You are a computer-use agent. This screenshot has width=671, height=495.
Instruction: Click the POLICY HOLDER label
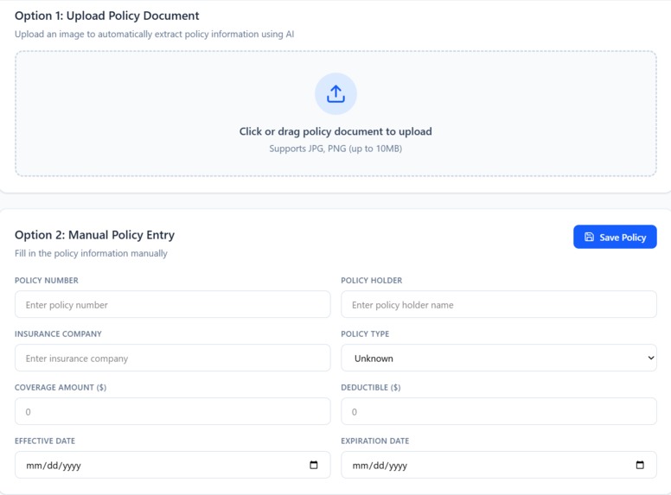tap(372, 281)
